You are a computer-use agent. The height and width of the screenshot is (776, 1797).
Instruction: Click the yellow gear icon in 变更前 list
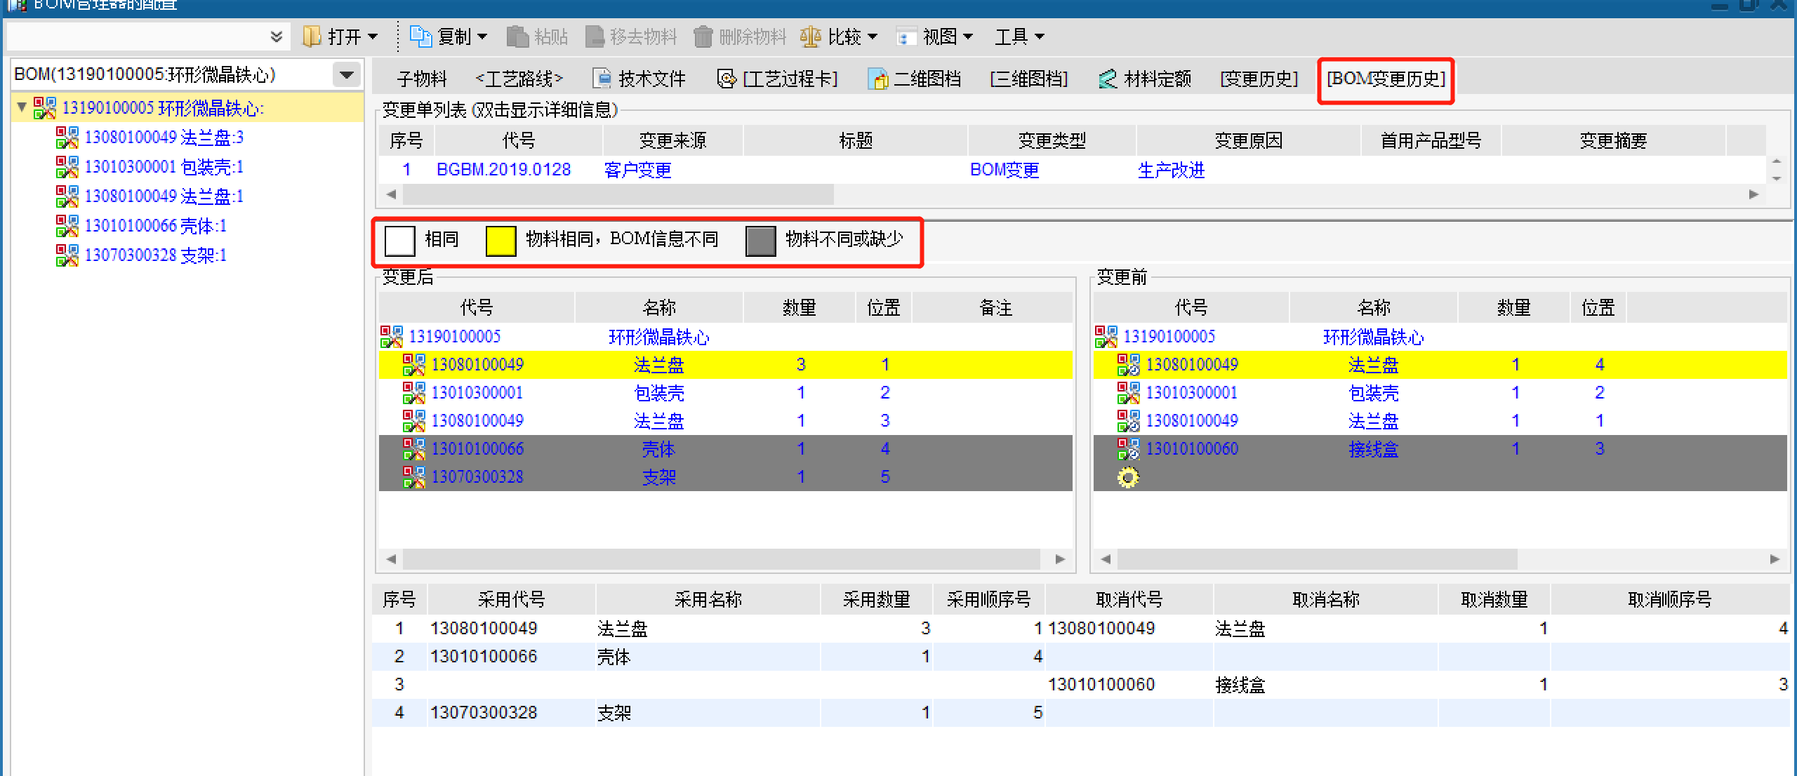coord(1128,477)
